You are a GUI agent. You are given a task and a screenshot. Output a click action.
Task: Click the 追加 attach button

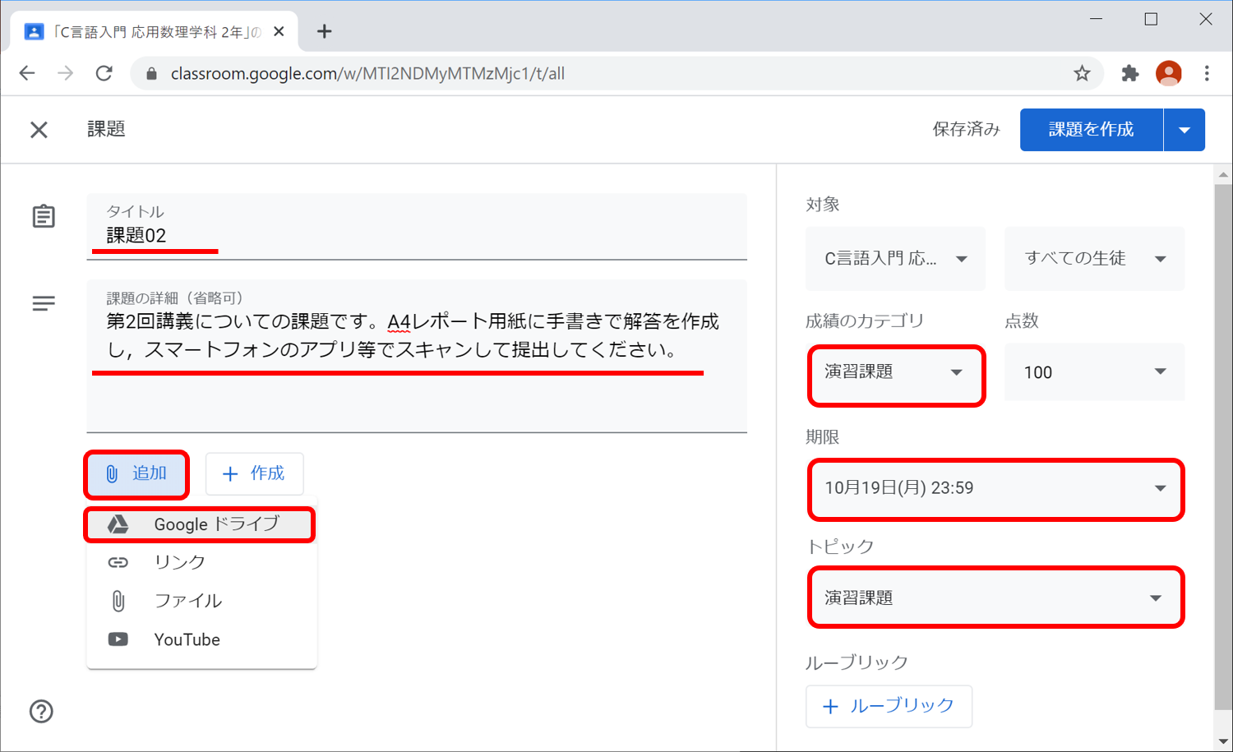point(136,474)
